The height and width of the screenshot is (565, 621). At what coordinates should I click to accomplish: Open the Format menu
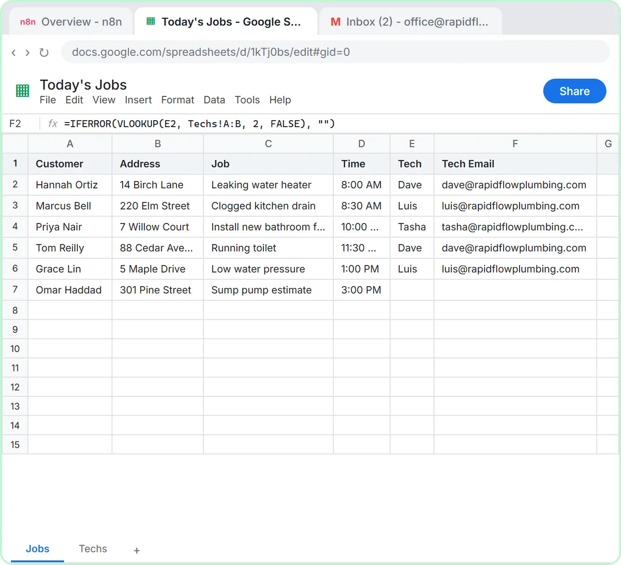[178, 100]
